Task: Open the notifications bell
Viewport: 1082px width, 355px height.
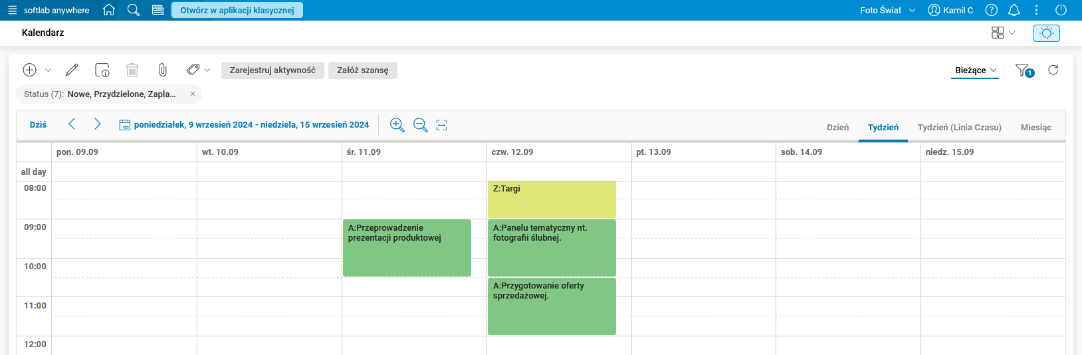Action: (1014, 10)
